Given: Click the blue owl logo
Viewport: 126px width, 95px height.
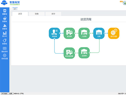Looking at the screenshot, I should tap(4, 3).
